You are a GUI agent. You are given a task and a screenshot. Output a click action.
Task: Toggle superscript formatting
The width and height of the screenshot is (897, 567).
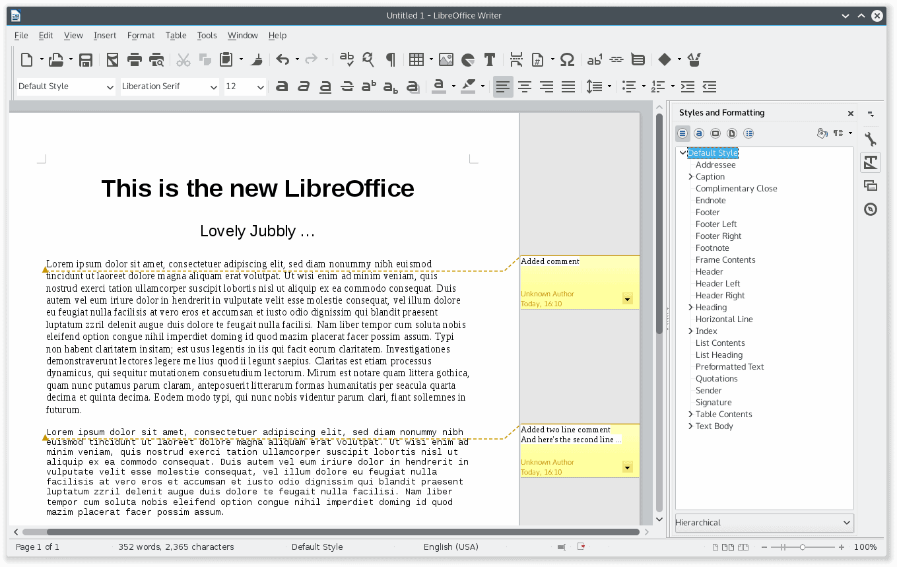369,86
